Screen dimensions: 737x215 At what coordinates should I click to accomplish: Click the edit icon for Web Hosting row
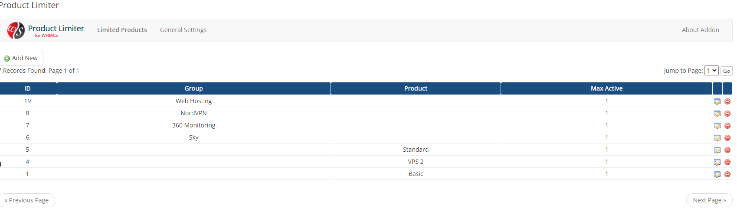point(717,101)
